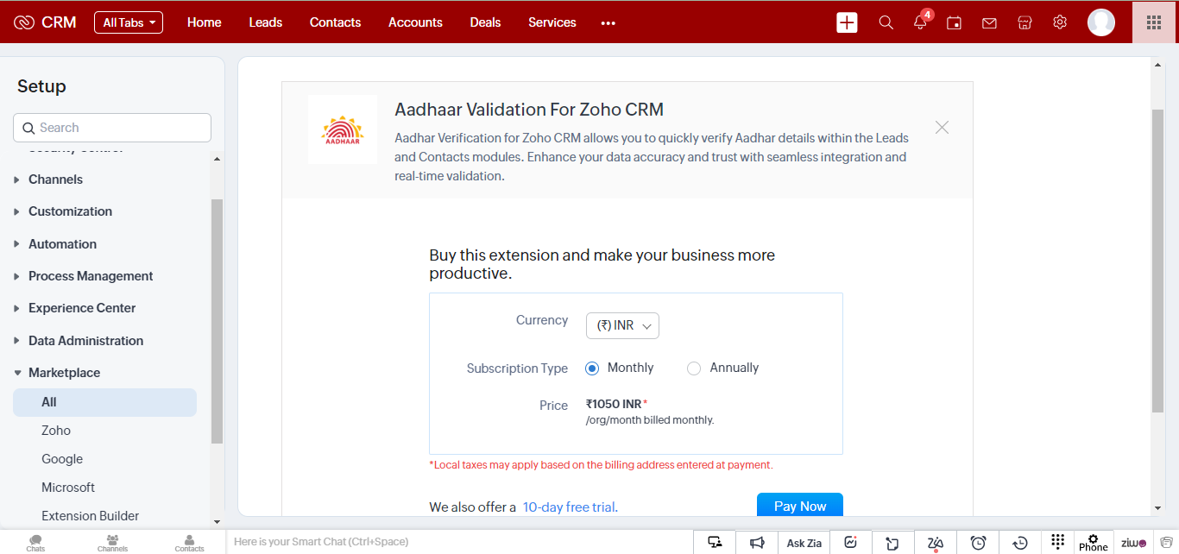Open the All Tabs dropdown
This screenshot has height=554, width=1179.
pyautogui.click(x=129, y=22)
